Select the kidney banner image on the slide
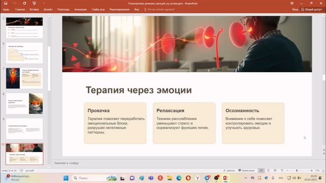The image size is (326, 183). tap(187, 44)
